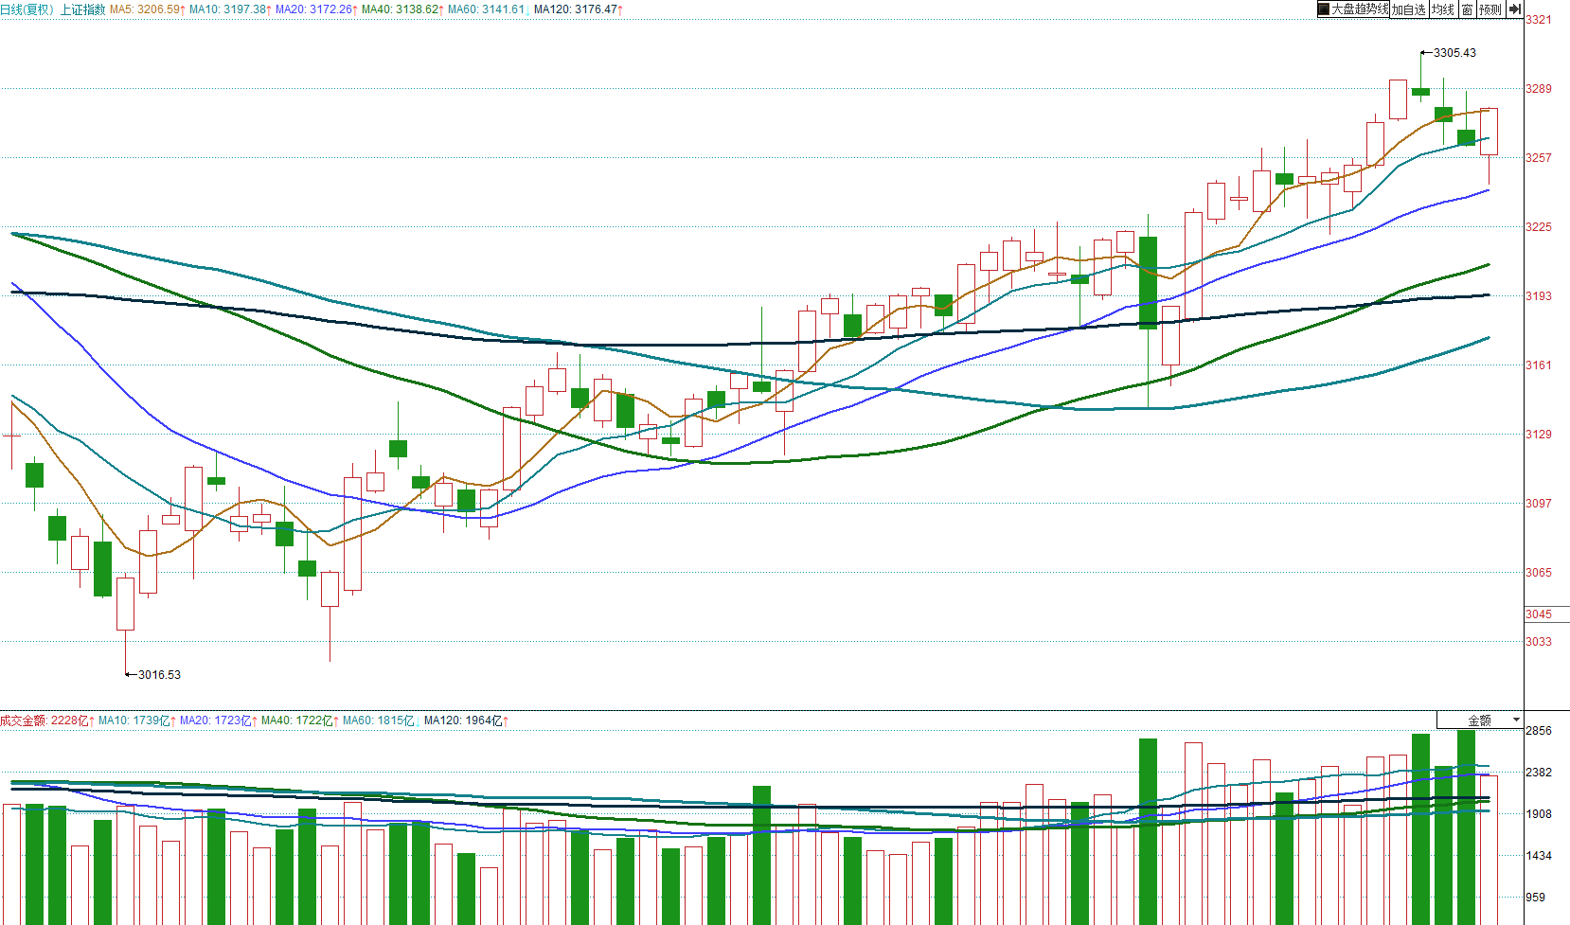Click the volume MA40: 1722亿 label
The image size is (1570, 925).
pyautogui.click(x=300, y=720)
